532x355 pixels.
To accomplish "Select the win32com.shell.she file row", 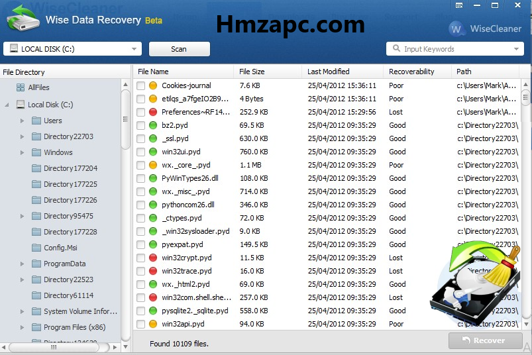I will coord(327,297).
